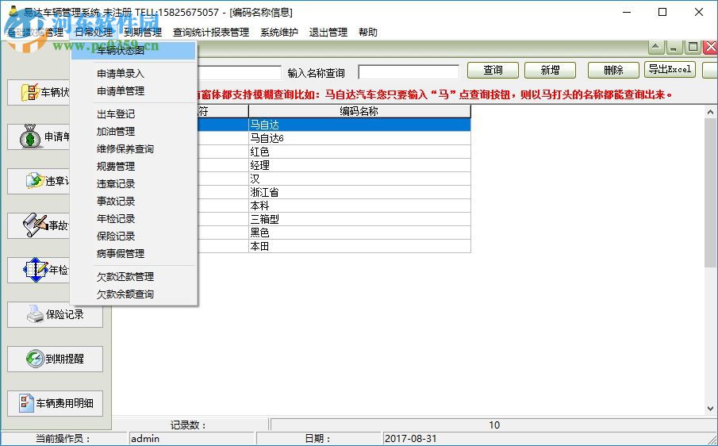Click the 导出Excel button
The image size is (718, 446).
[670, 70]
